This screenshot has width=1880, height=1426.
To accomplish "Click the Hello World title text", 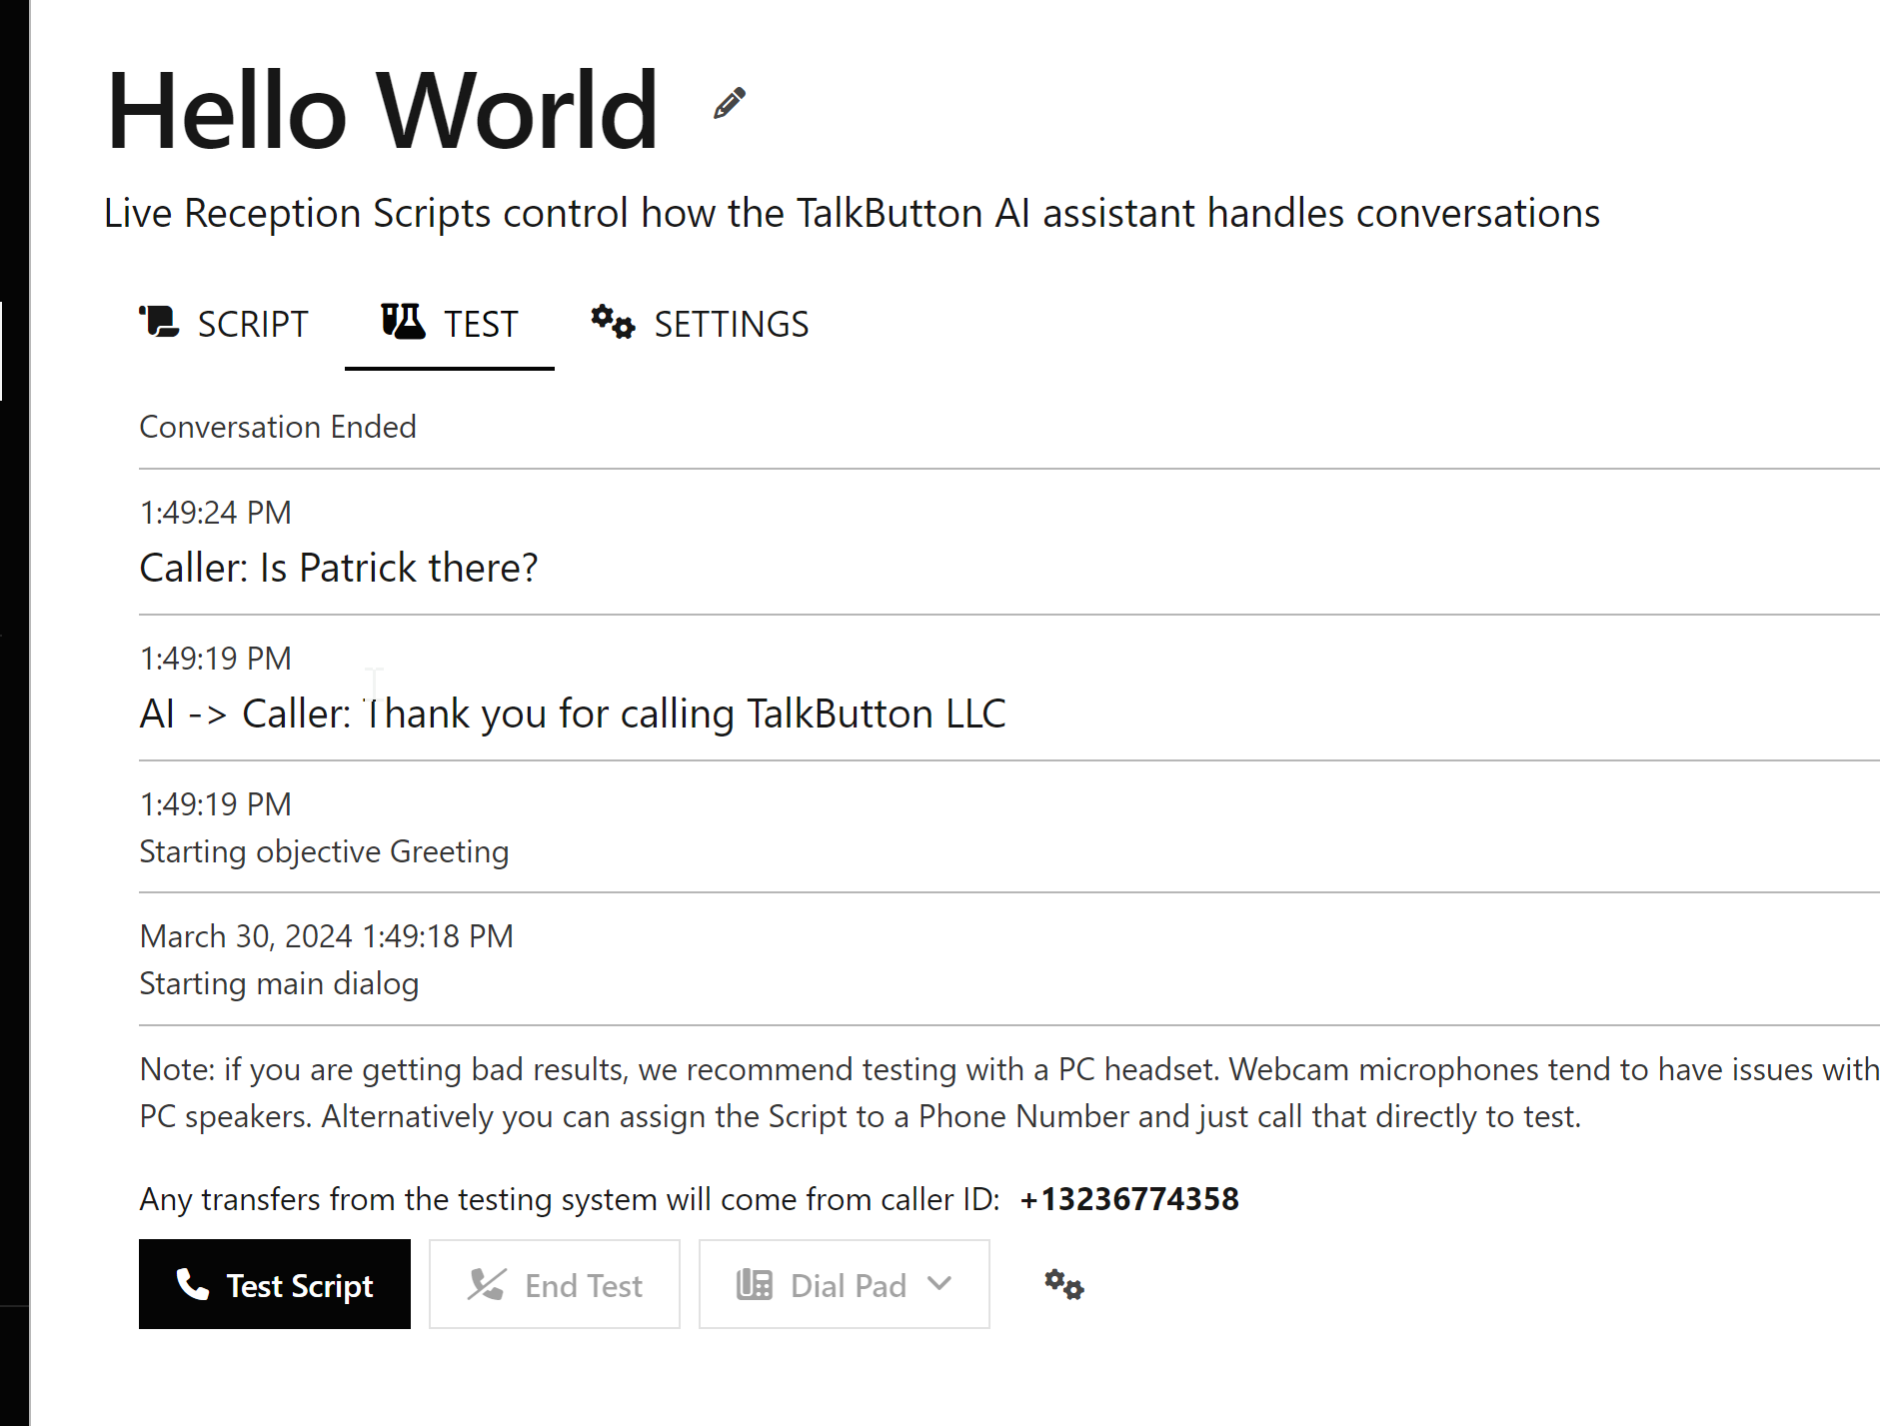I will pyautogui.click(x=382, y=111).
